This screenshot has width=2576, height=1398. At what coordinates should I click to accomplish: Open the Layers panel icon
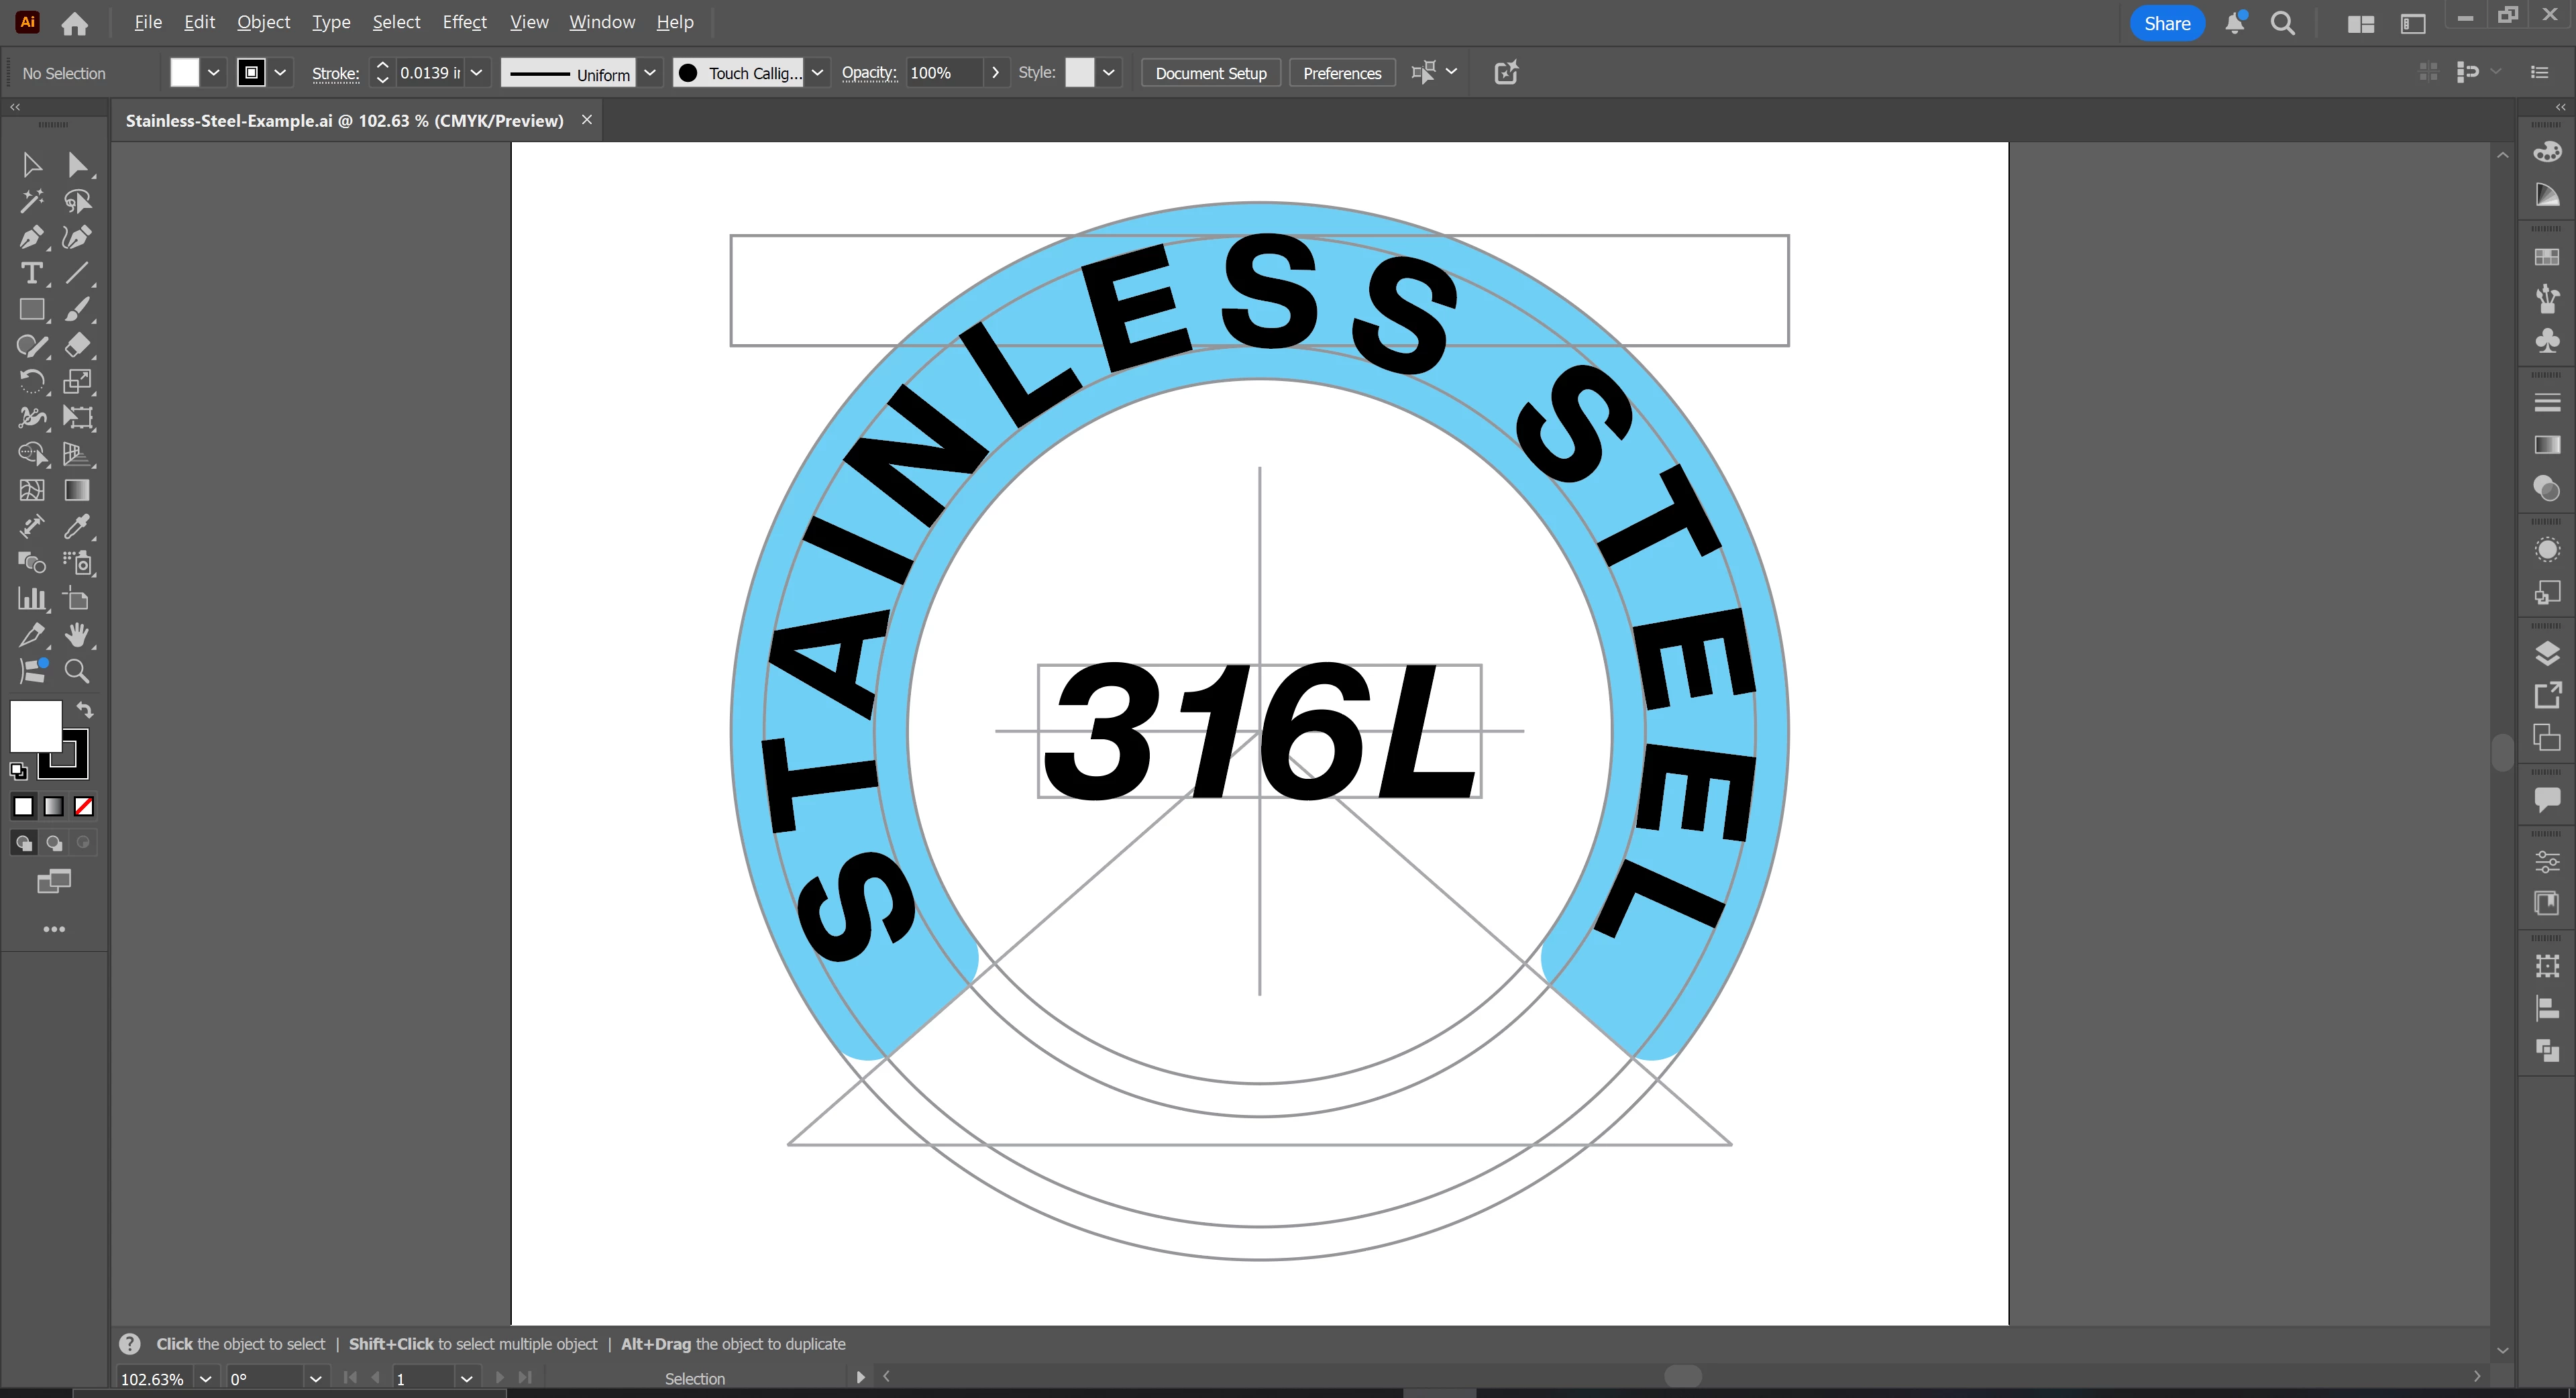2547,653
